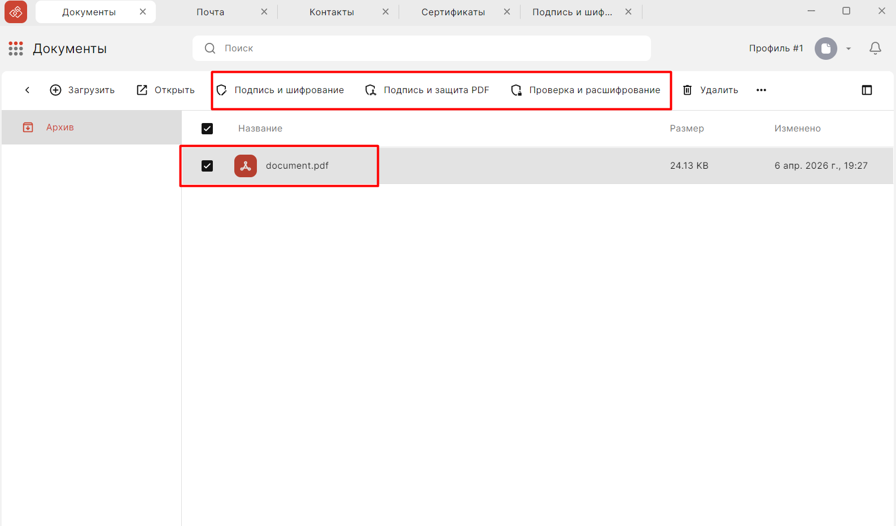Click the notification bell icon
This screenshot has height=526, width=896.
pos(875,49)
